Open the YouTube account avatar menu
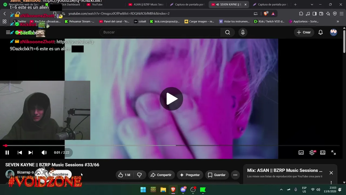This screenshot has height=195, width=346. [x=334, y=32]
